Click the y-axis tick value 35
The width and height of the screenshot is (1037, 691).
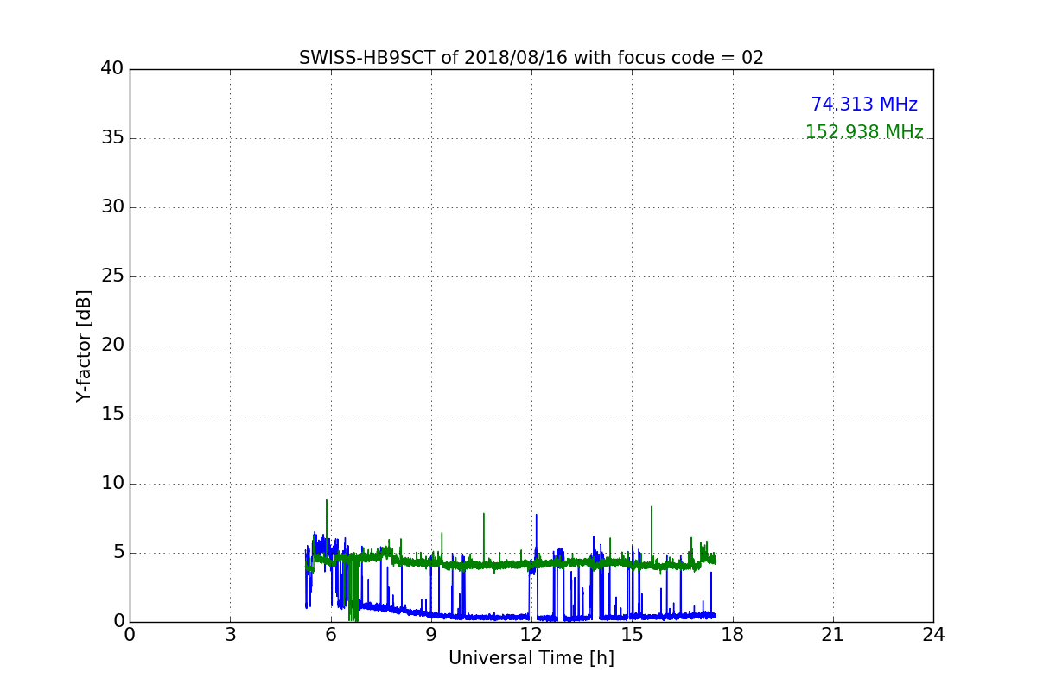click(112, 138)
